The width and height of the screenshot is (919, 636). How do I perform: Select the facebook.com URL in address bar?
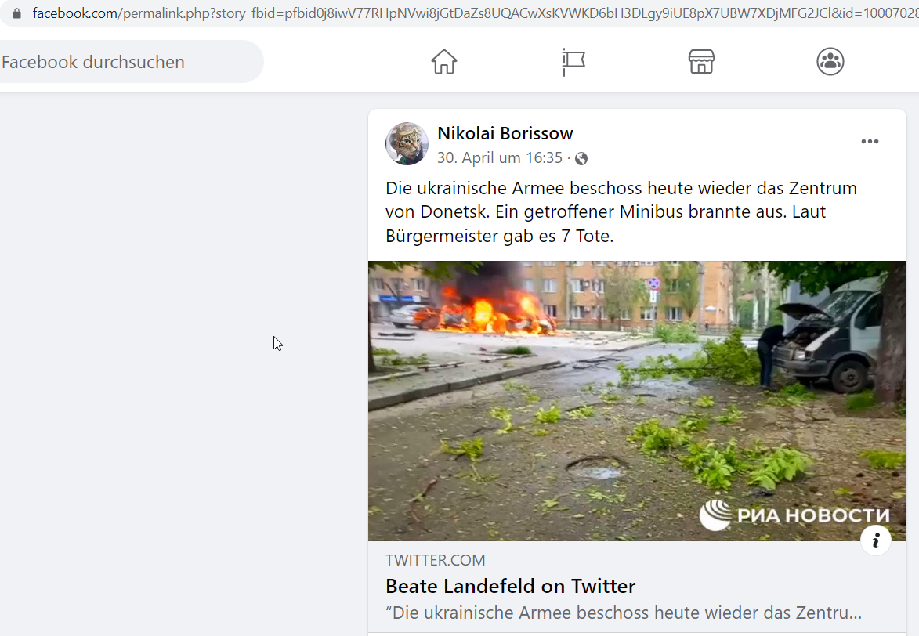[x=475, y=13]
